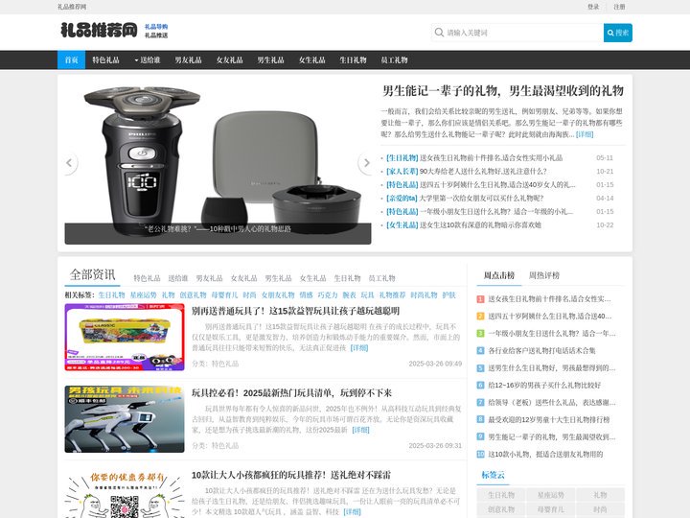690x518 pixels.
Task: Click 详细 link under 玩具控必看 excerpt
Action: pos(360,430)
